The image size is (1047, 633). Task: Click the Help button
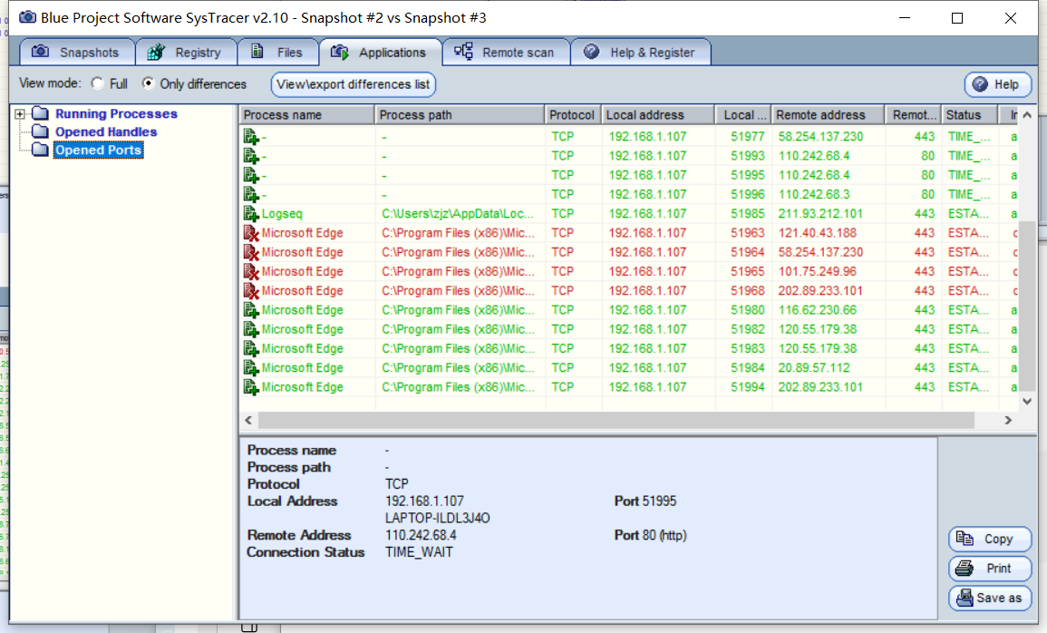pyautogui.click(x=997, y=84)
